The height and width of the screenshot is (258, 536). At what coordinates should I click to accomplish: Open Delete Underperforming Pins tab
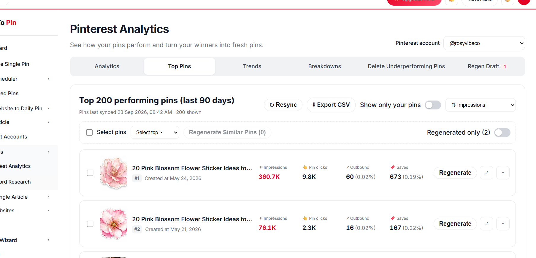[x=406, y=66]
